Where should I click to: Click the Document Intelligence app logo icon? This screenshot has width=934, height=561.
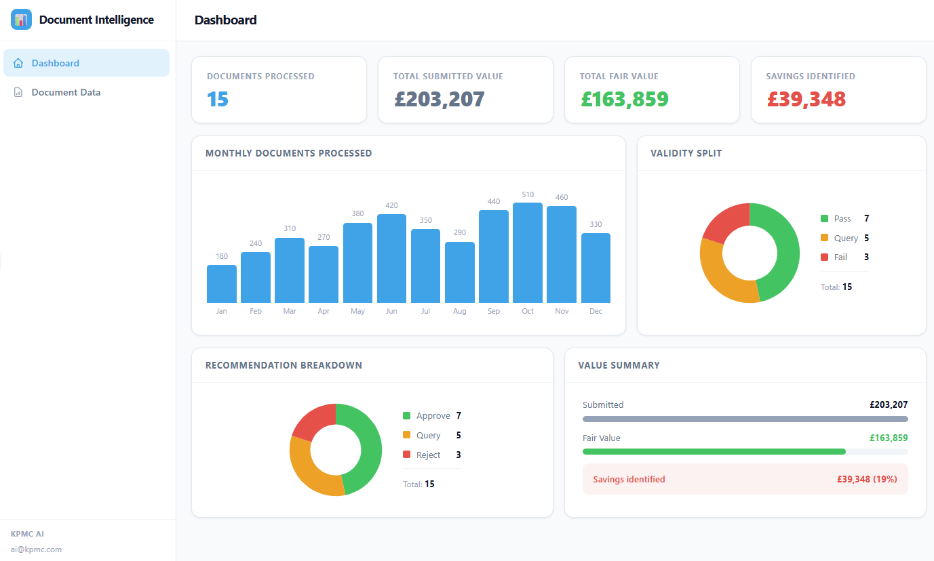[21, 19]
